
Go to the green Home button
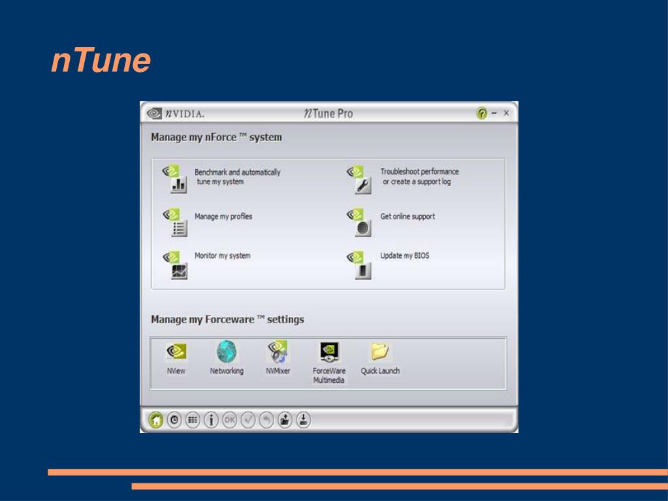click(156, 420)
